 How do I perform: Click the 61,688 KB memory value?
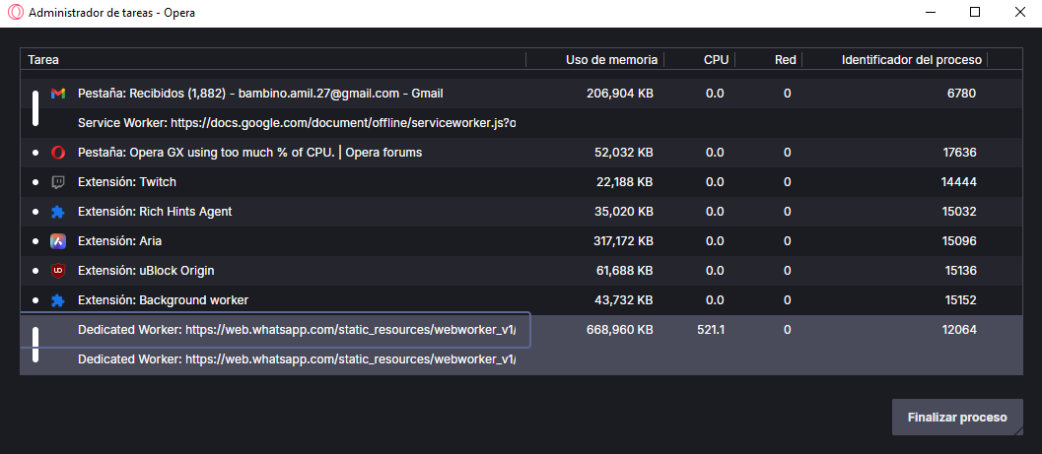[x=623, y=271]
